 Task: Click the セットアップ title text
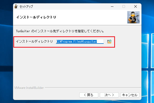click(x=26, y=6)
